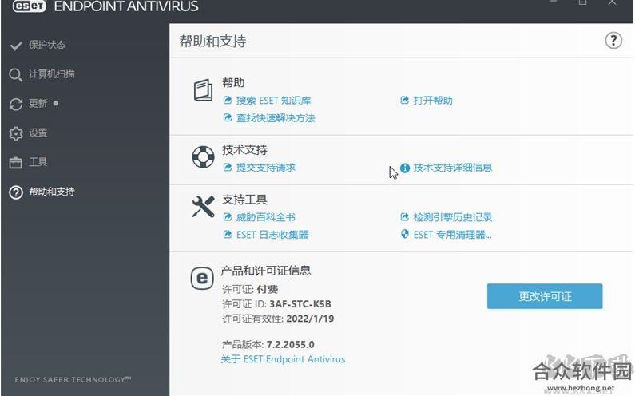Click the product version 7.2.2055.0

click(291, 345)
